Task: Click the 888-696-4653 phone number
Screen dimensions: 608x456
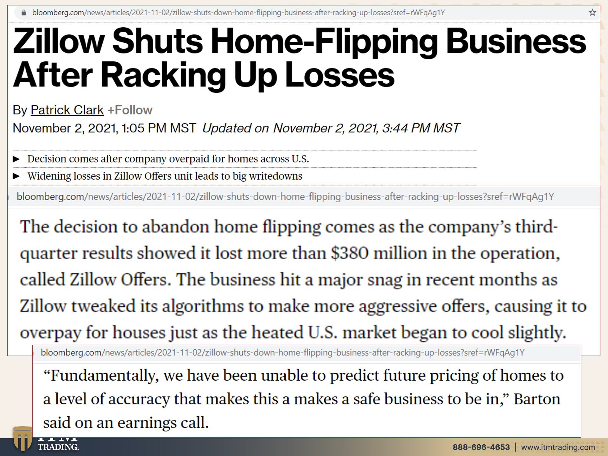Action: point(481,447)
